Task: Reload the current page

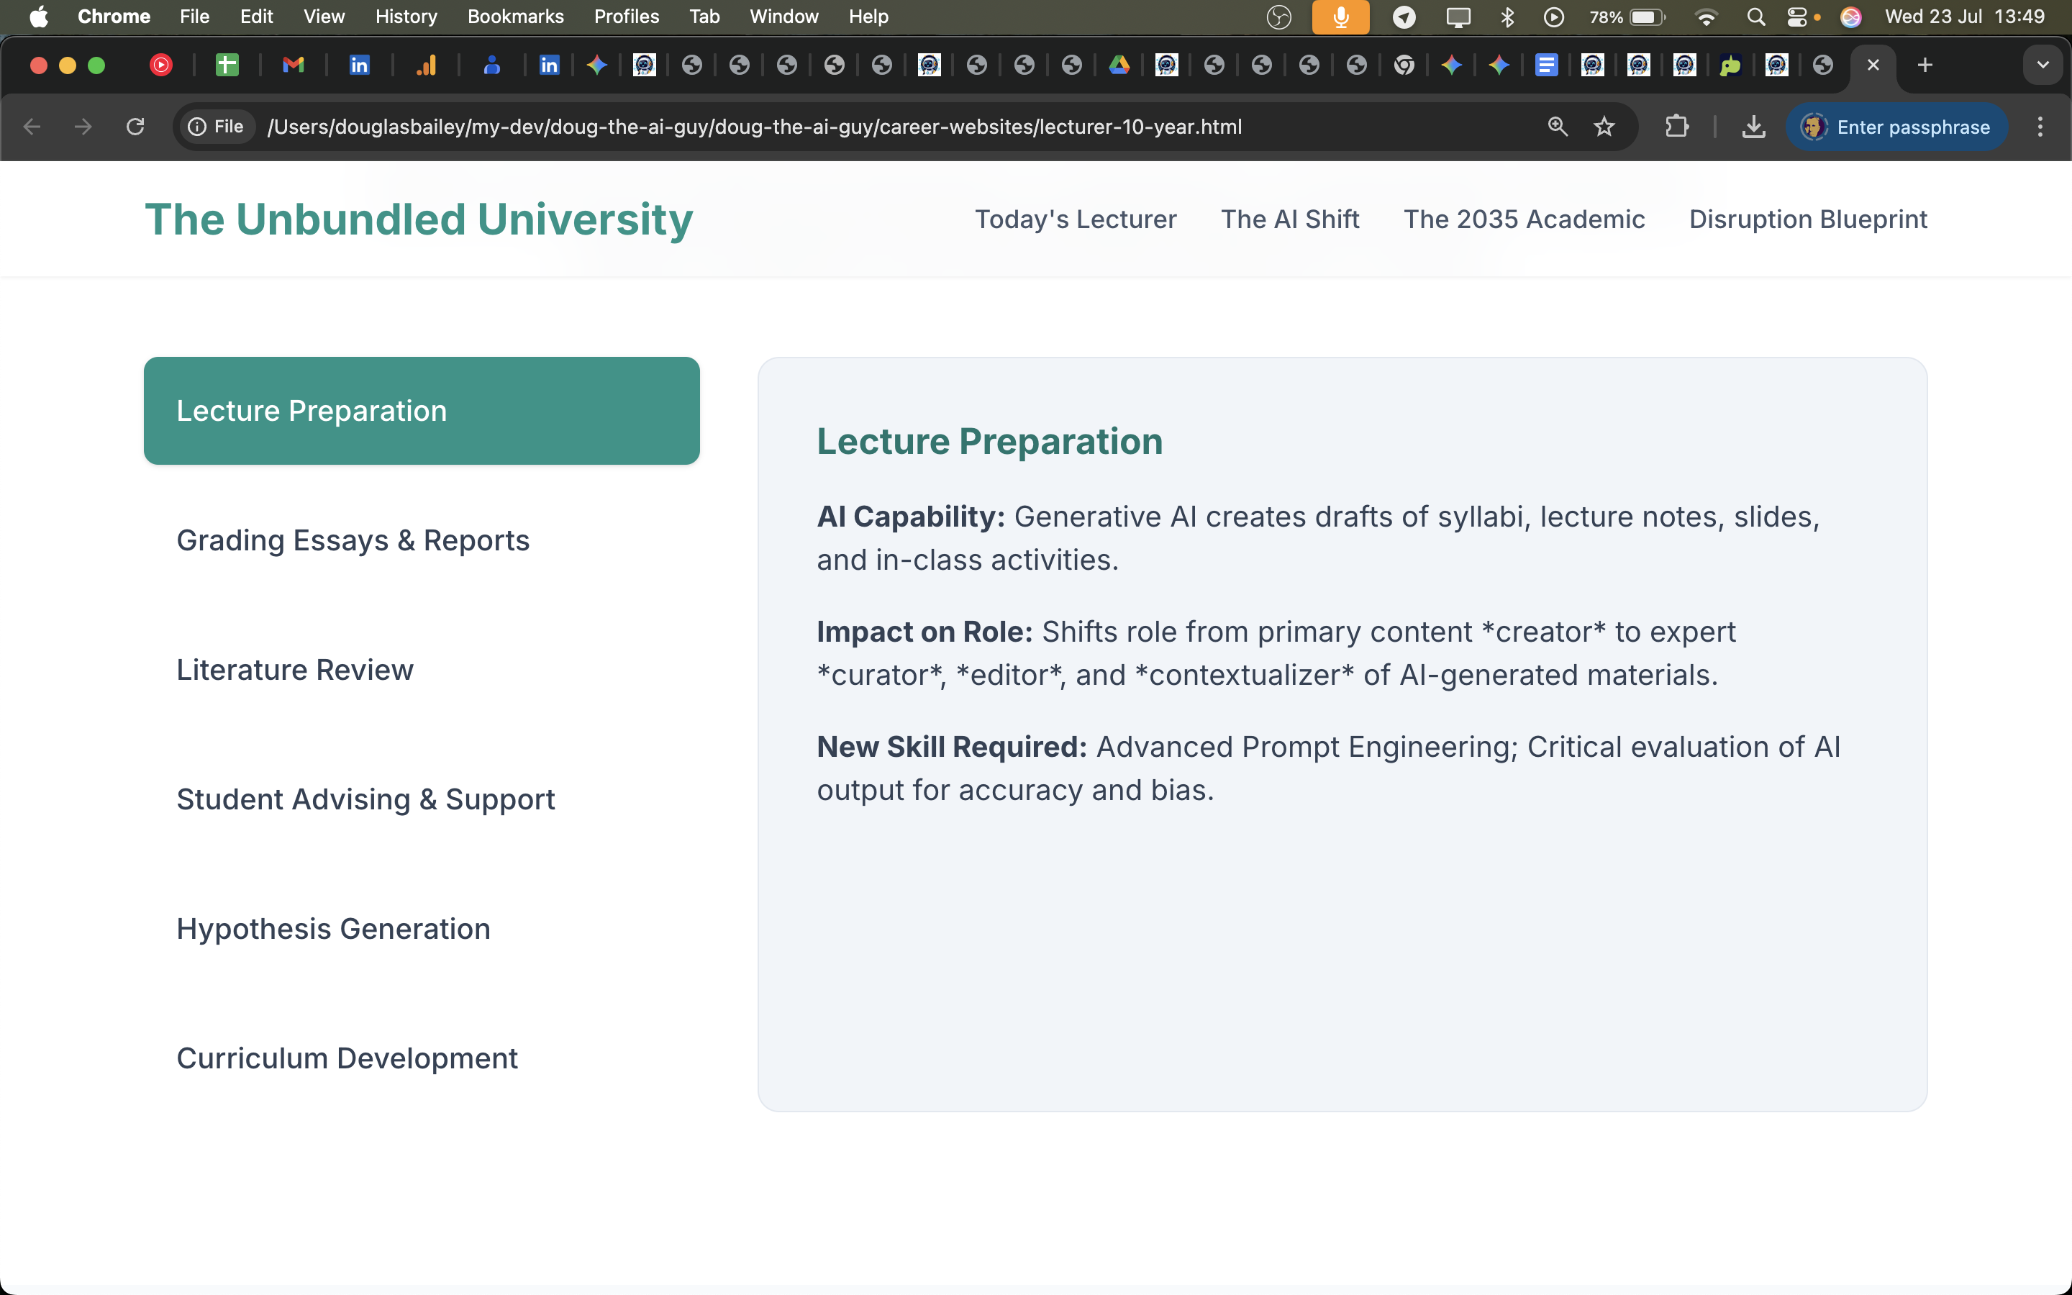Action: [135, 127]
